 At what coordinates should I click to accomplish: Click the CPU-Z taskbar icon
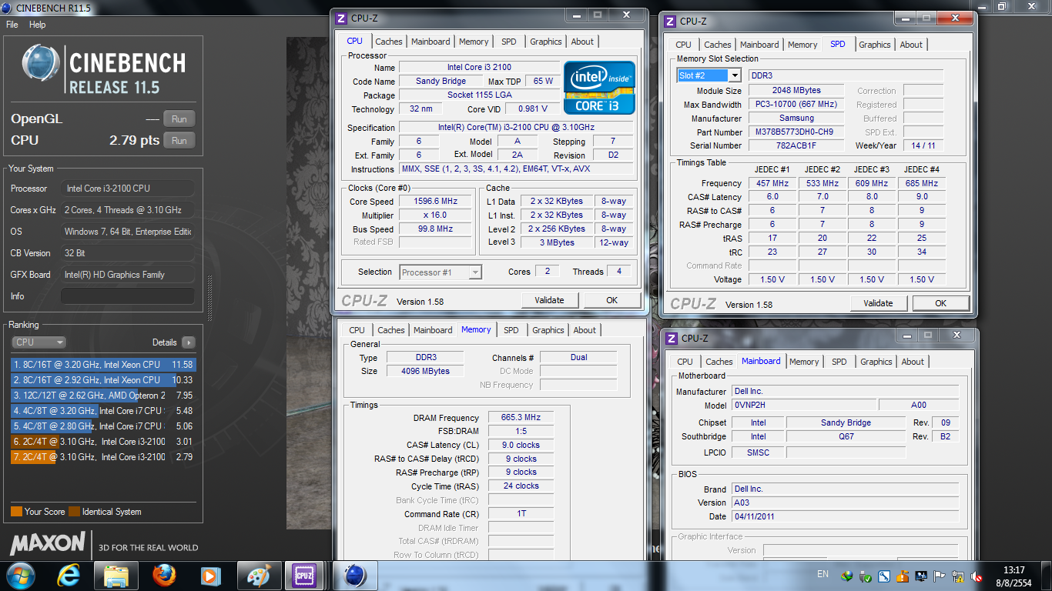(303, 575)
